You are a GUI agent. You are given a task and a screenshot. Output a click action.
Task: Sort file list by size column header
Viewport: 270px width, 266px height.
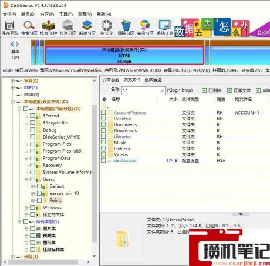173,99
